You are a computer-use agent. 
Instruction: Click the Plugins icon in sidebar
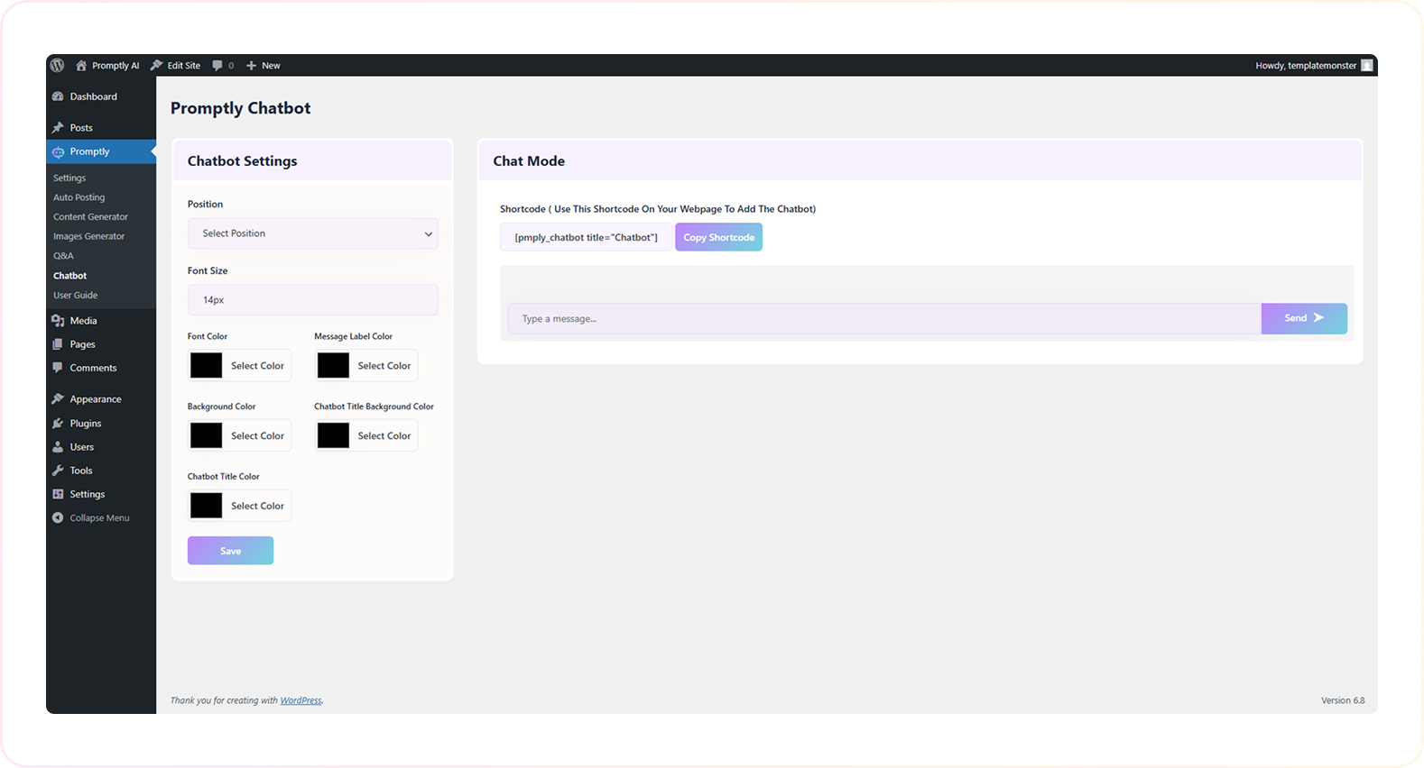coord(58,424)
